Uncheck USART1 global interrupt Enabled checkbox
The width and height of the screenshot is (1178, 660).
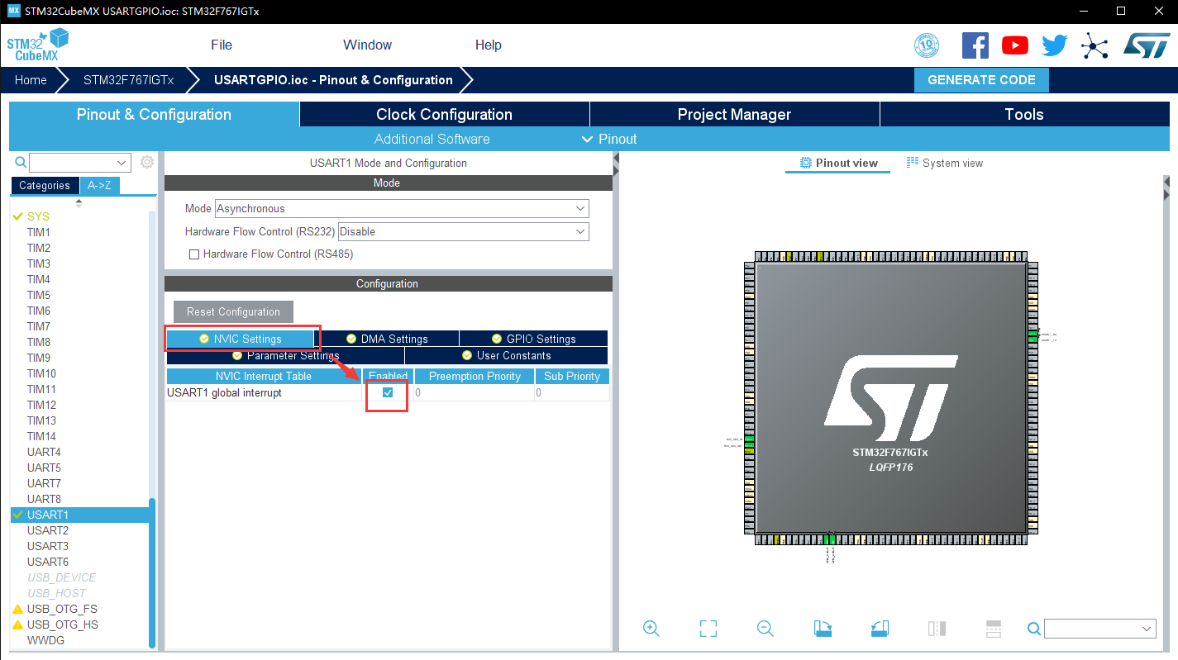click(x=386, y=393)
